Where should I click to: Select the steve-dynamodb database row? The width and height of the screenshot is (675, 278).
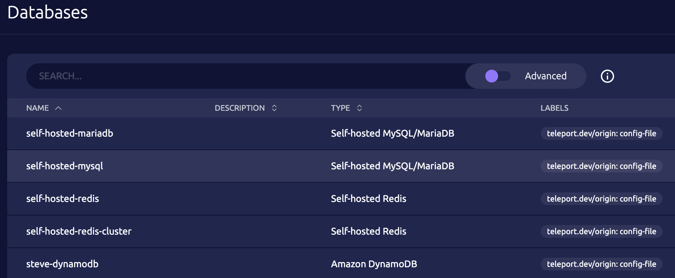[62, 264]
